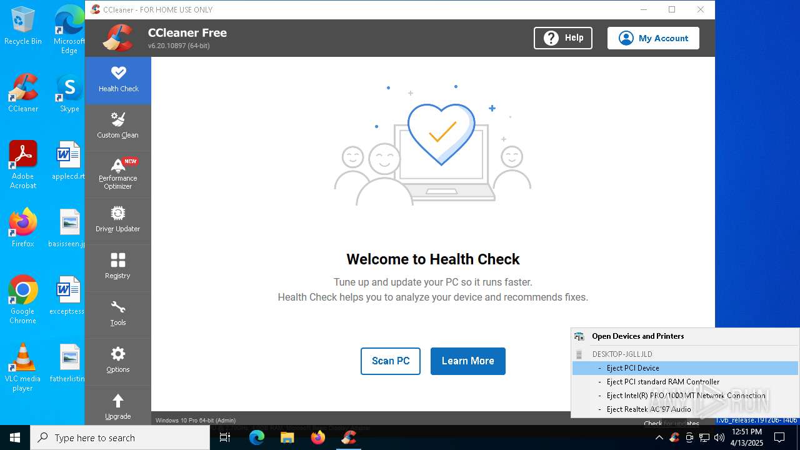
Task: Open the Action Center notifications icon
Action: pyautogui.click(x=779, y=437)
